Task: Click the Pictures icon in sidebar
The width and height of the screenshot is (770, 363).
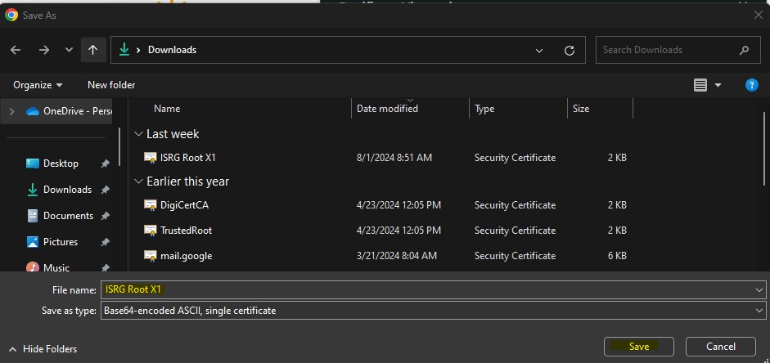Action: tap(33, 242)
